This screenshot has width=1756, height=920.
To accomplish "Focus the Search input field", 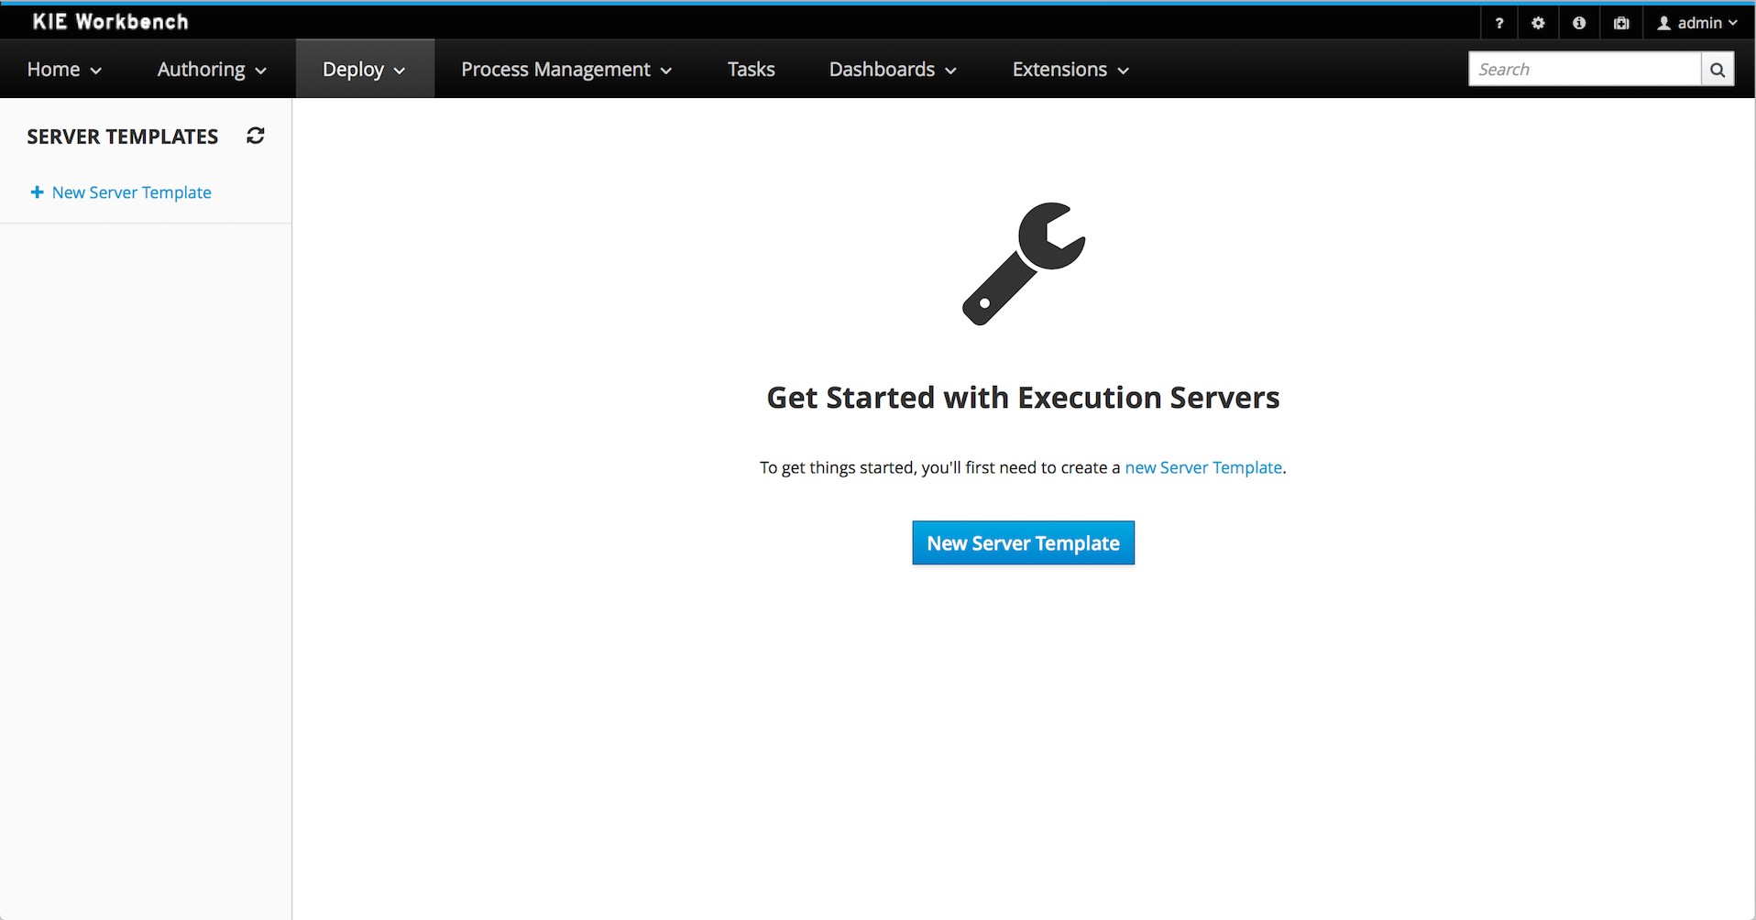I will point(1584,70).
